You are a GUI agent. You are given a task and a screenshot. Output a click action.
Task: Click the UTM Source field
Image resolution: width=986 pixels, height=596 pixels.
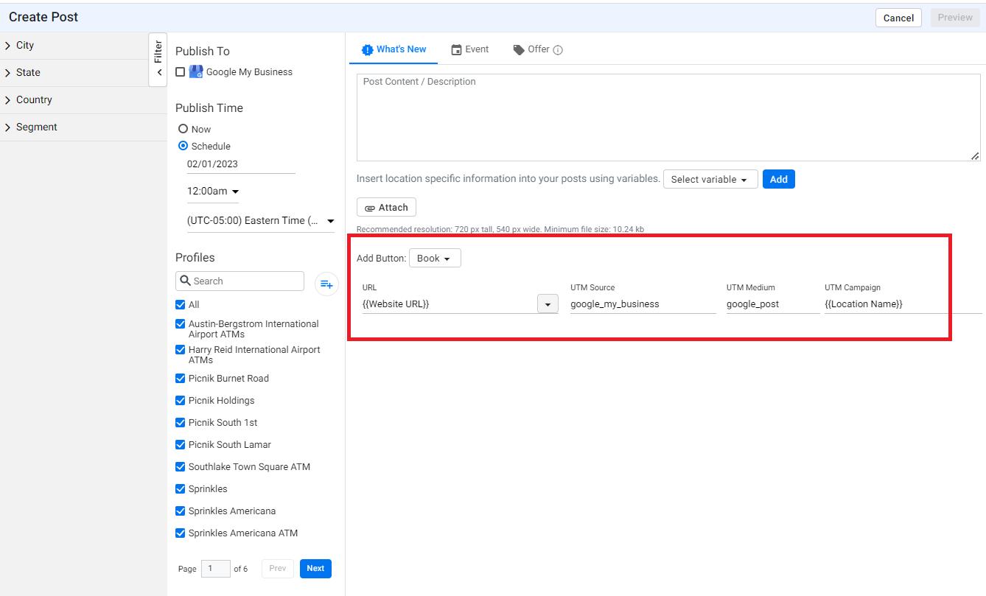pyautogui.click(x=643, y=304)
